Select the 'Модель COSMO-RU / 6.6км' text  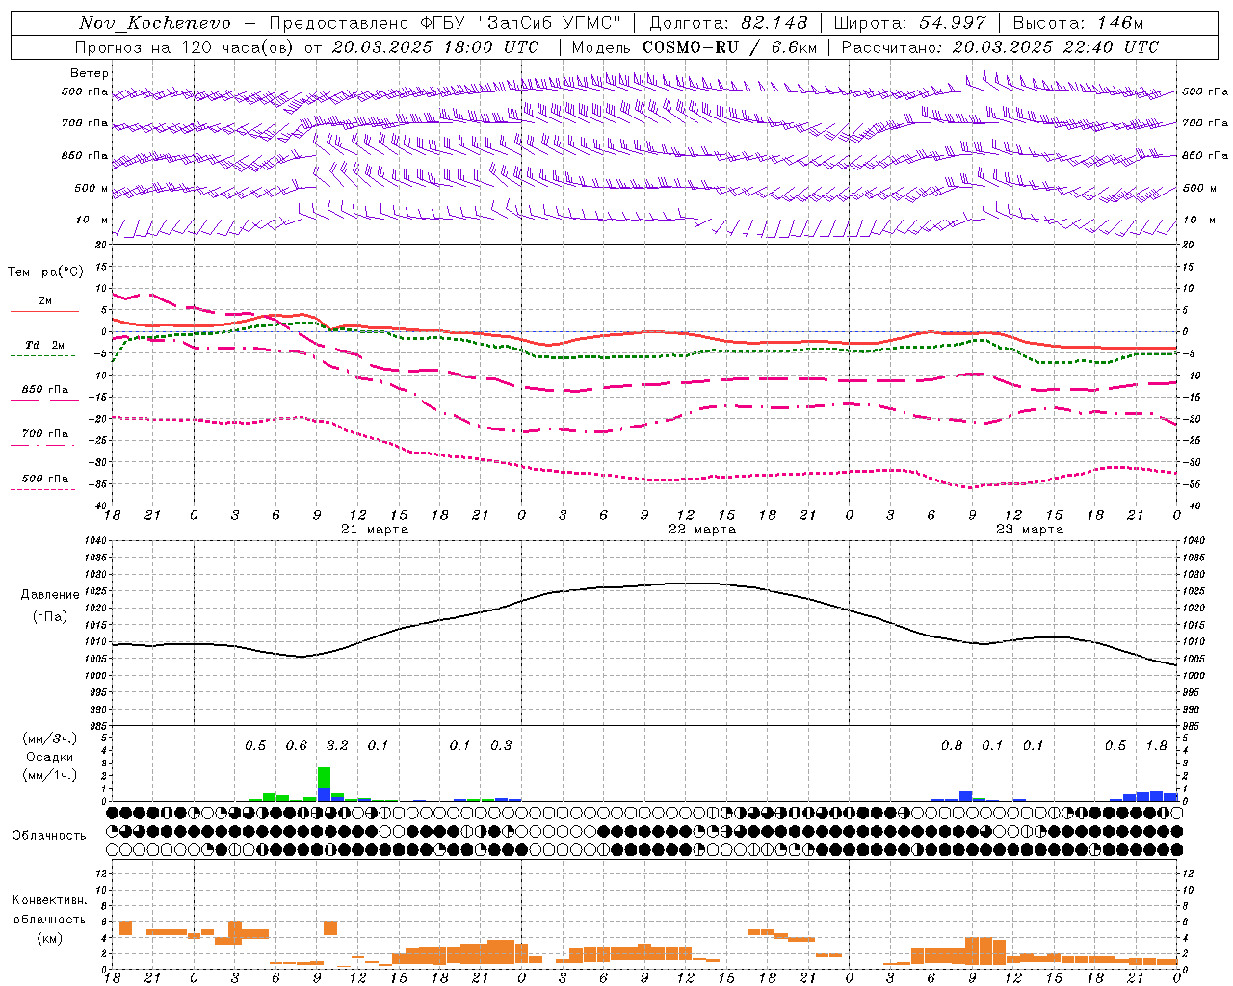coord(695,47)
